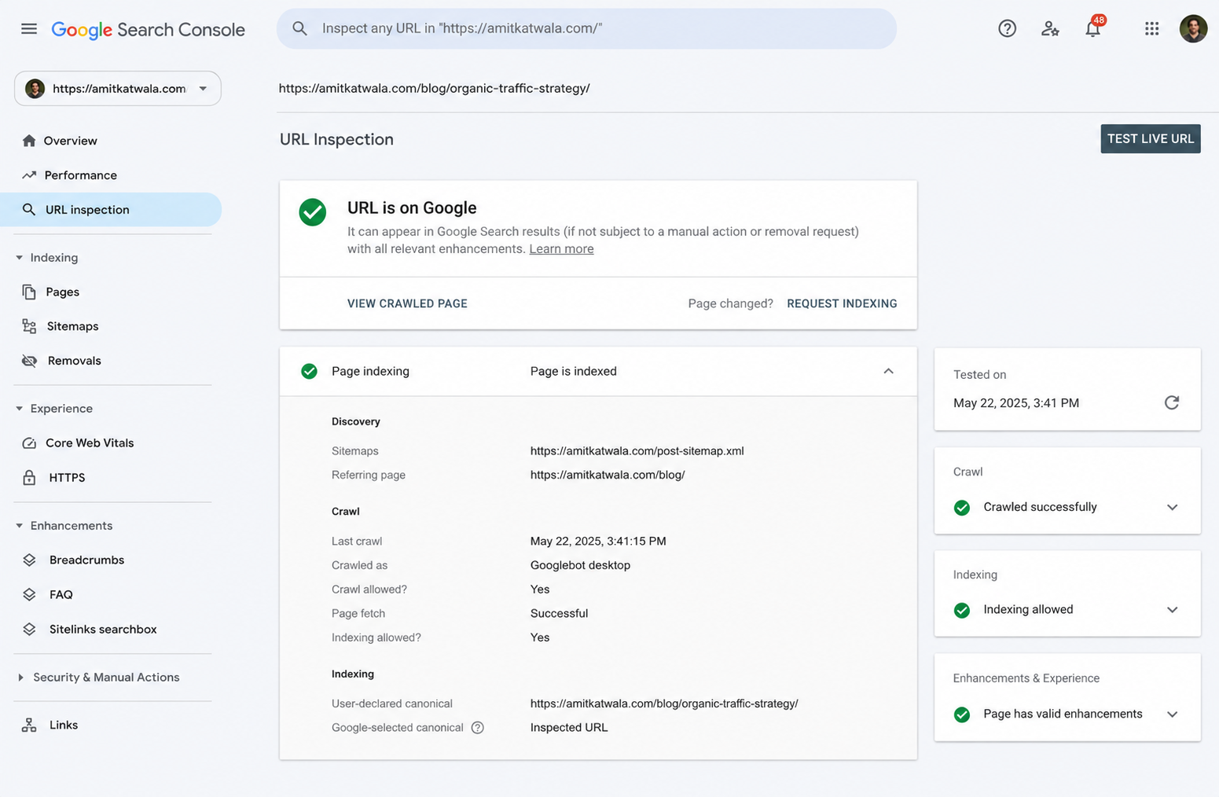This screenshot has height=797, width=1219.
Task: Collapse the Indexing sidebar section
Action: click(x=20, y=258)
